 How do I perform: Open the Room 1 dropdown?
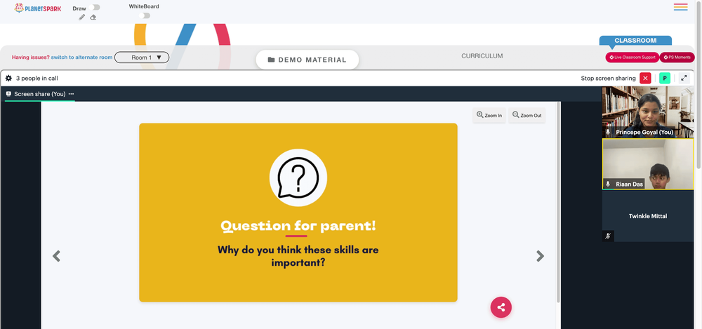tap(142, 58)
